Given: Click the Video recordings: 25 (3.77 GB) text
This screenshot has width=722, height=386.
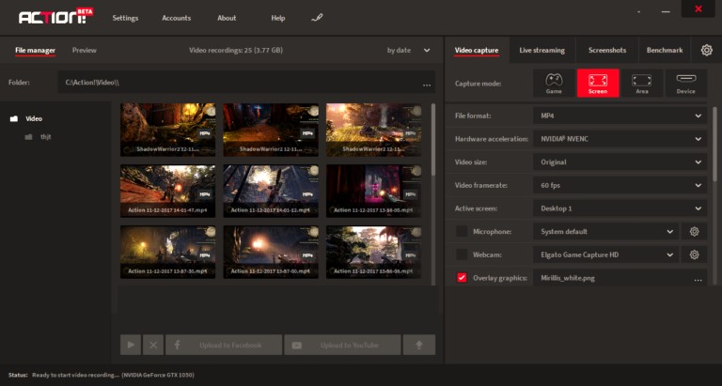Looking at the screenshot, I should click(x=236, y=50).
